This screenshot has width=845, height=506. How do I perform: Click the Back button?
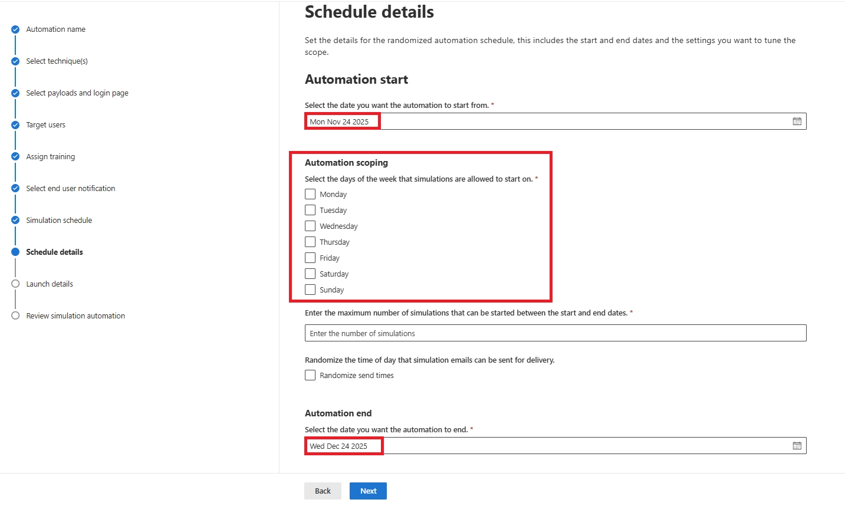point(323,491)
